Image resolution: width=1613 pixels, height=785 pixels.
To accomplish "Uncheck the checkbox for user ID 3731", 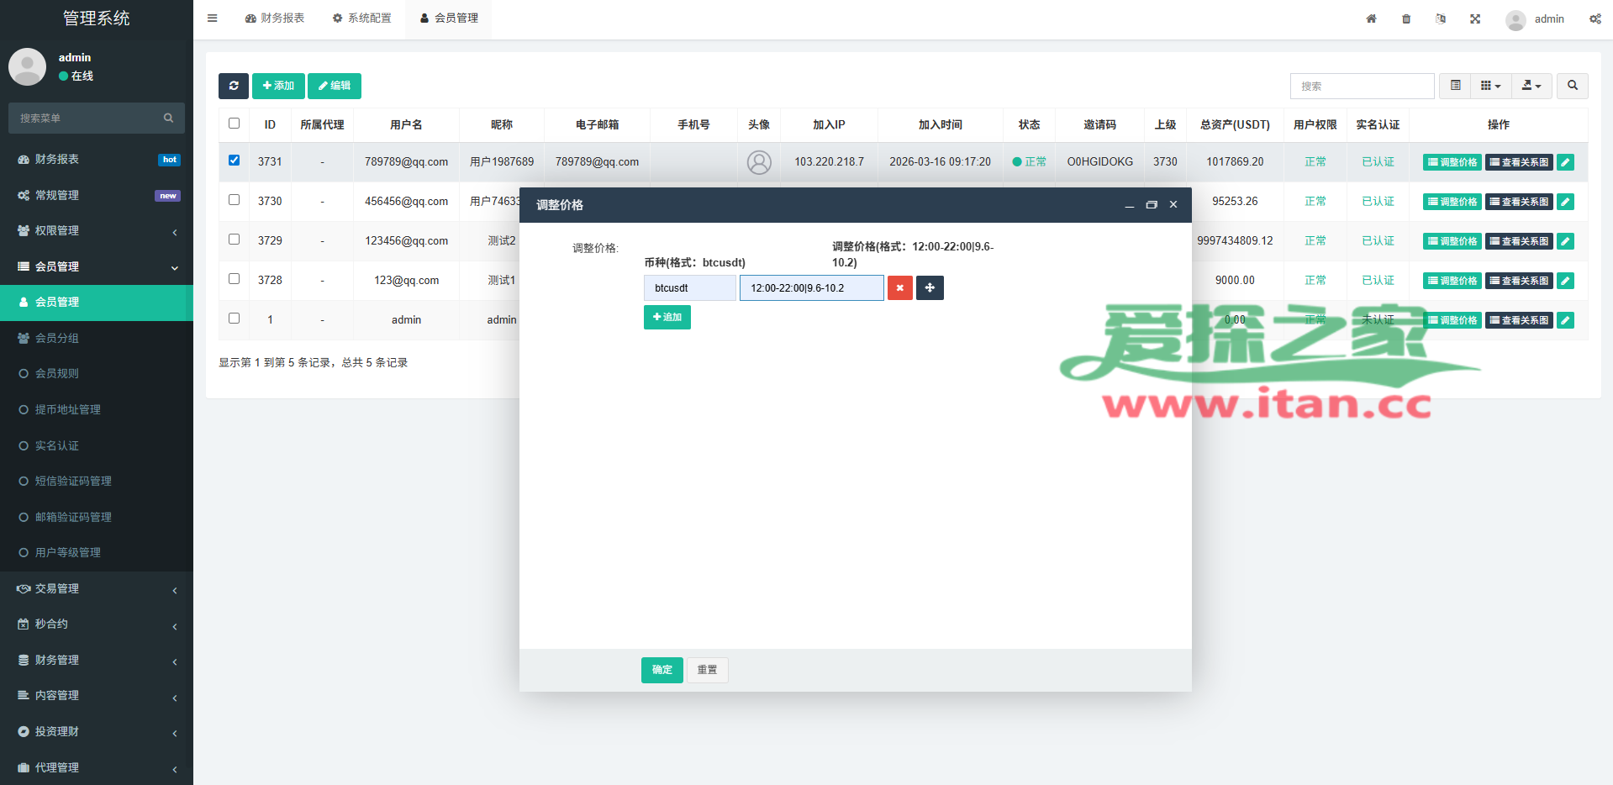I will click(x=235, y=161).
